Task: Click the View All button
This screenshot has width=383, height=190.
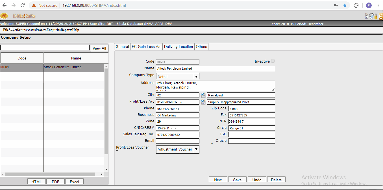Action: [x=99, y=48]
